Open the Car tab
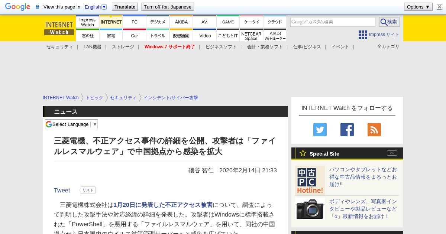Viewport: 446px width, 234px height. click(135, 35)
